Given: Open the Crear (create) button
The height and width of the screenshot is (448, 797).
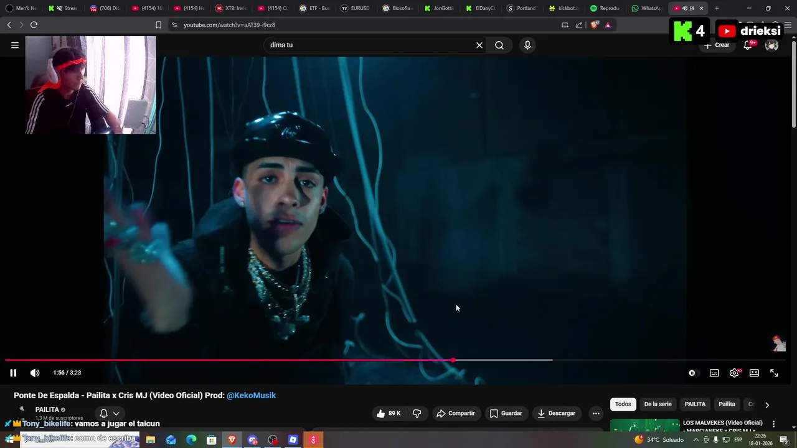Looking at the screenshot, I should tap(717, 45).
